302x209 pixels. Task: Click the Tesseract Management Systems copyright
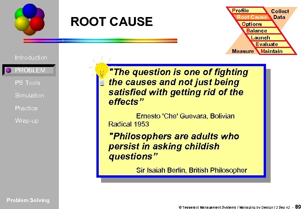click(x=234, y=207)
